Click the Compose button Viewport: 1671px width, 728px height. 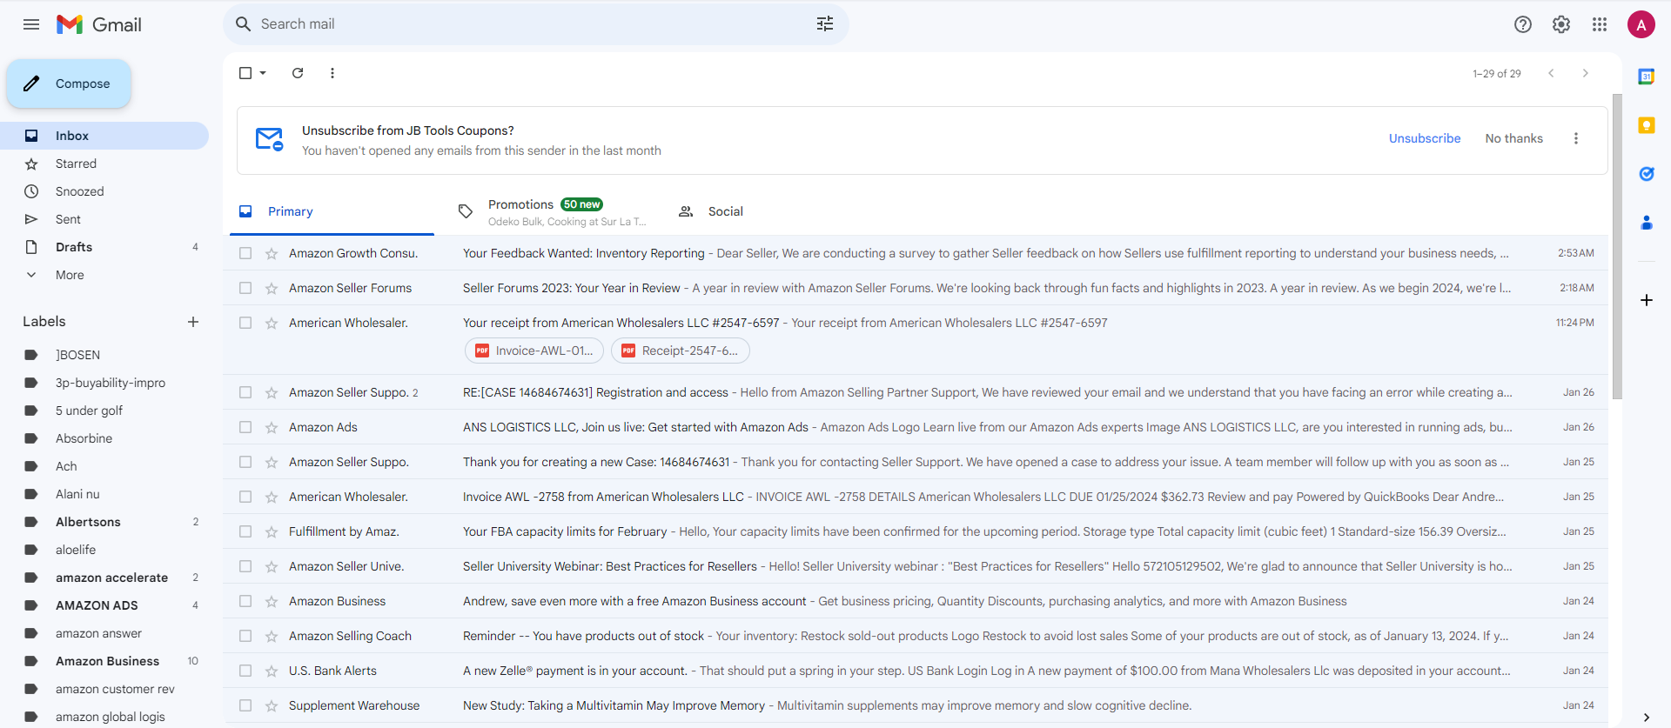pyautogui.click(x=69, y=83)
